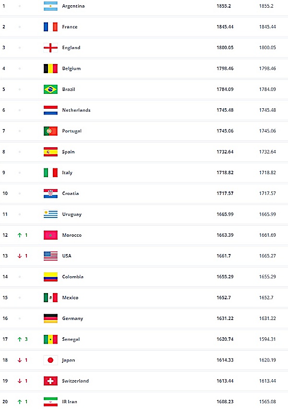Click the Portugal flag icon

50,131
